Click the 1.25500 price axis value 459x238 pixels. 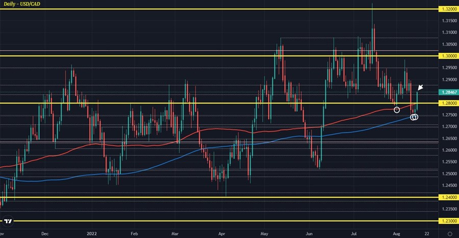pyautogui.click(x=449, y=162)
